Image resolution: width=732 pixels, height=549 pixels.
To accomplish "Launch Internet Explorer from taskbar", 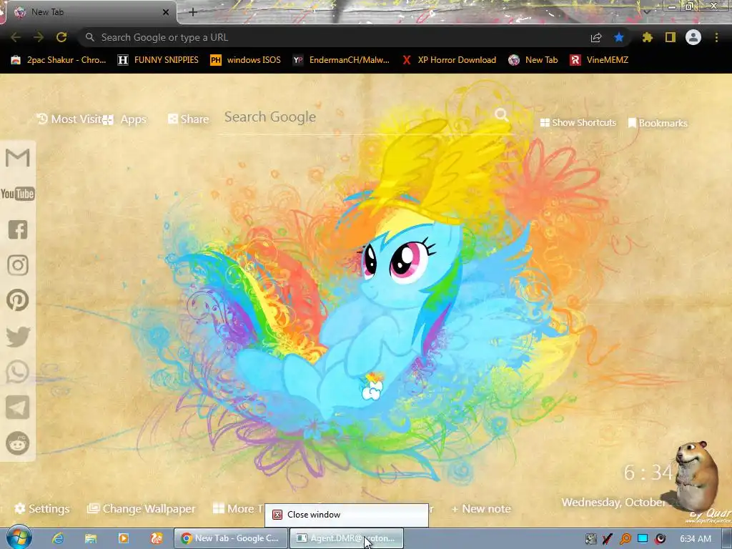I will point(58,538).
